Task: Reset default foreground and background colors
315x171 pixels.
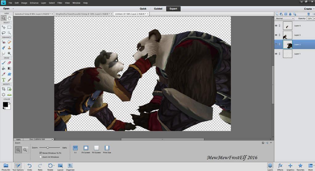Action: (4, 108)
